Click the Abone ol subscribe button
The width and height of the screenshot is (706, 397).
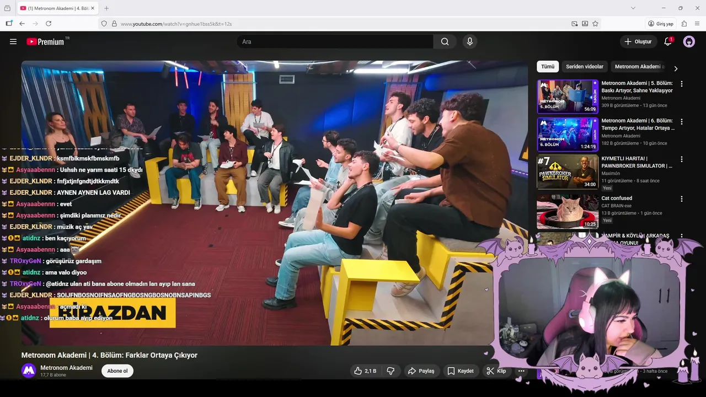(117, 371)
